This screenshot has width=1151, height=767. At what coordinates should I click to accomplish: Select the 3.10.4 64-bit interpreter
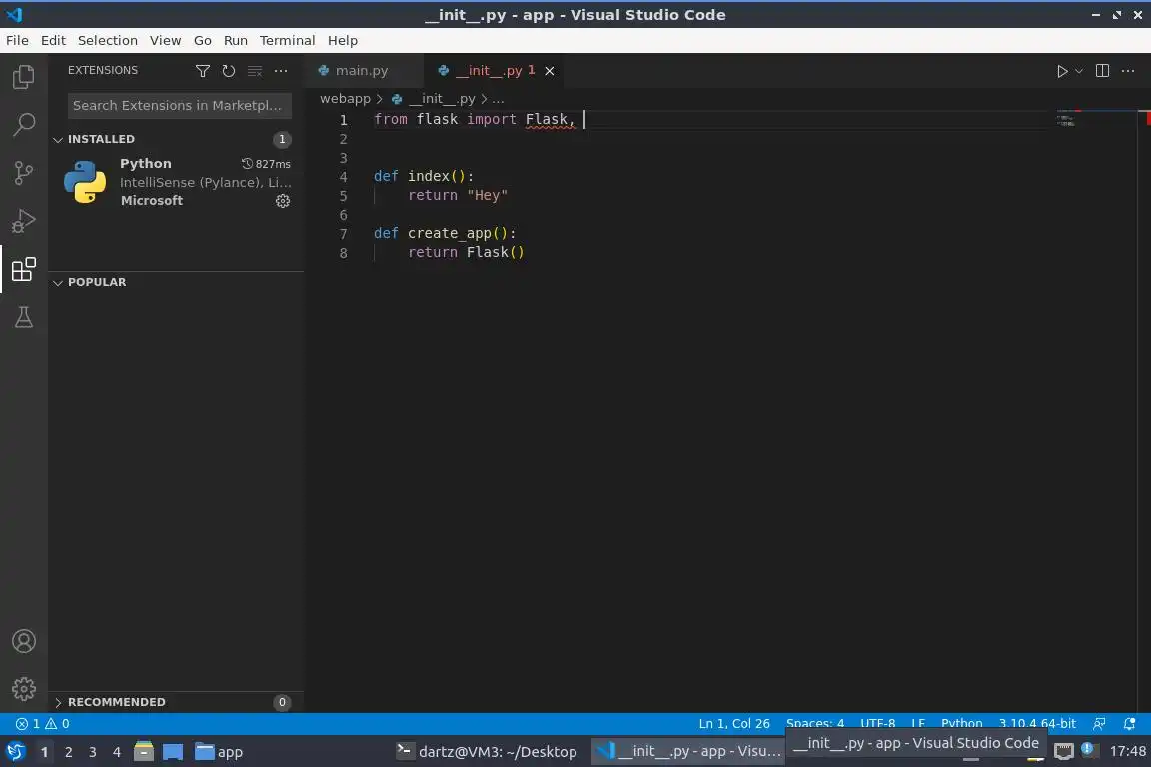1036,724
